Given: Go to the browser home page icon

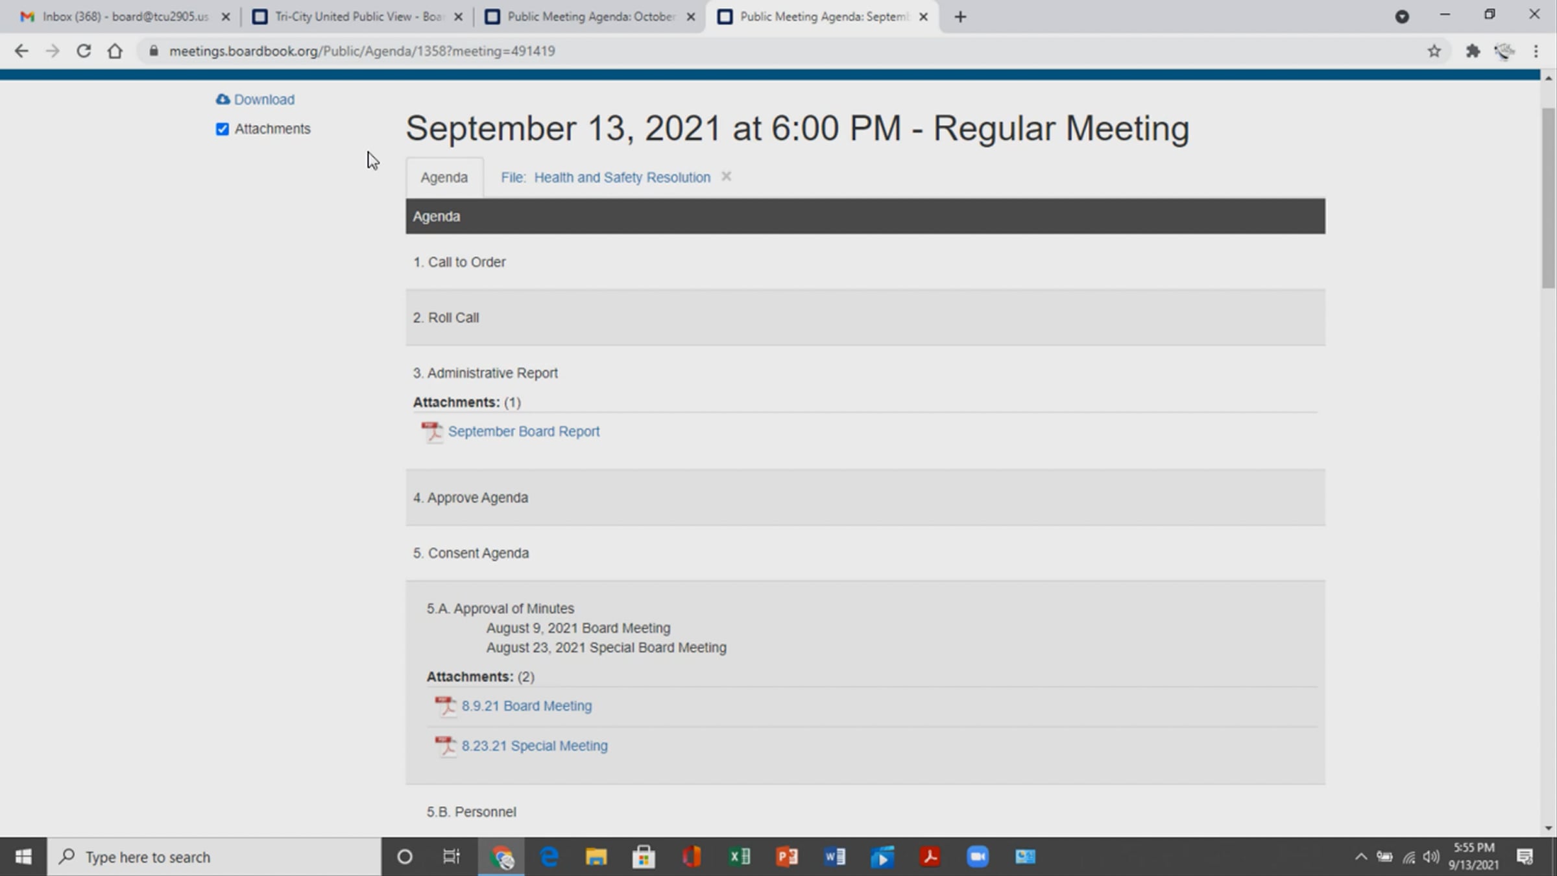Looking at the screenshot, I should click(115, 51).
